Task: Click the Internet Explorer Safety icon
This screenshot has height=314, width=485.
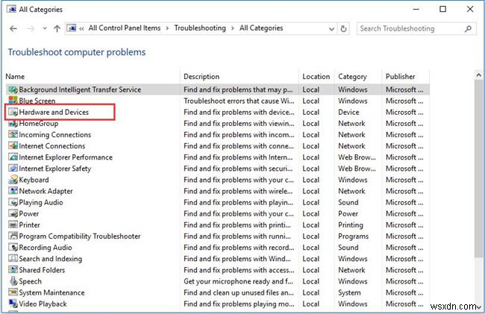Action: (13, 168)
